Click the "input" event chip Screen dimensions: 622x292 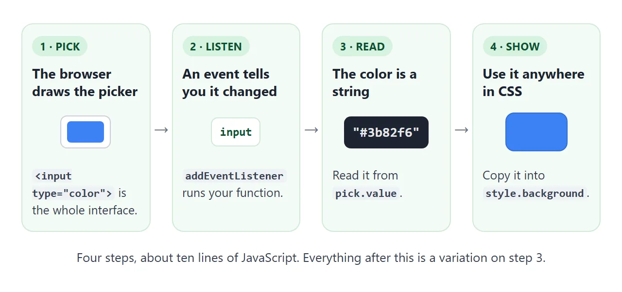coord(236,132)
